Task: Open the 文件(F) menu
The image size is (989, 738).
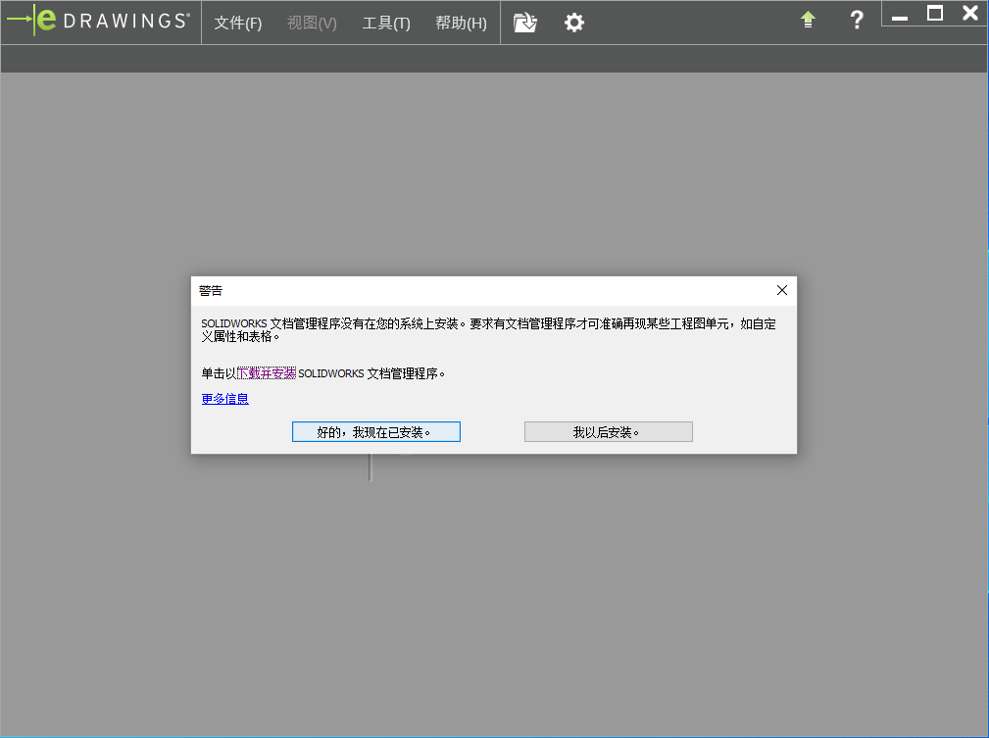Action: tap(238, 24)
